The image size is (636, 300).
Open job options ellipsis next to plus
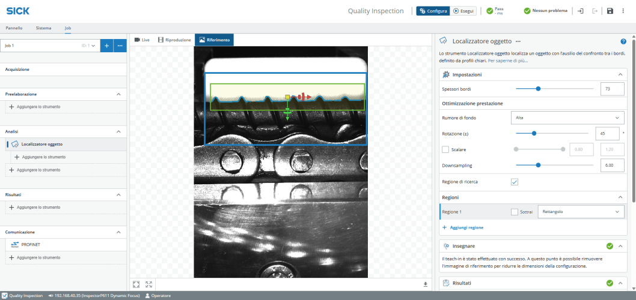pyautogui.click(x=120, y=46)
